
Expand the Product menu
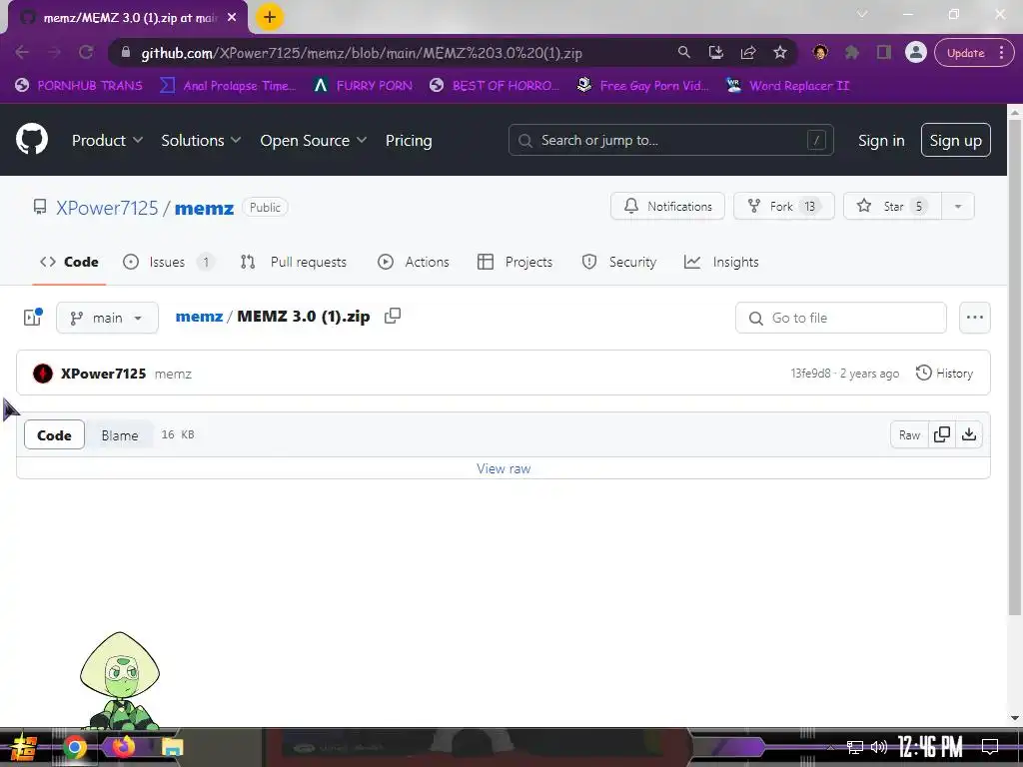[x=107, y=140]
